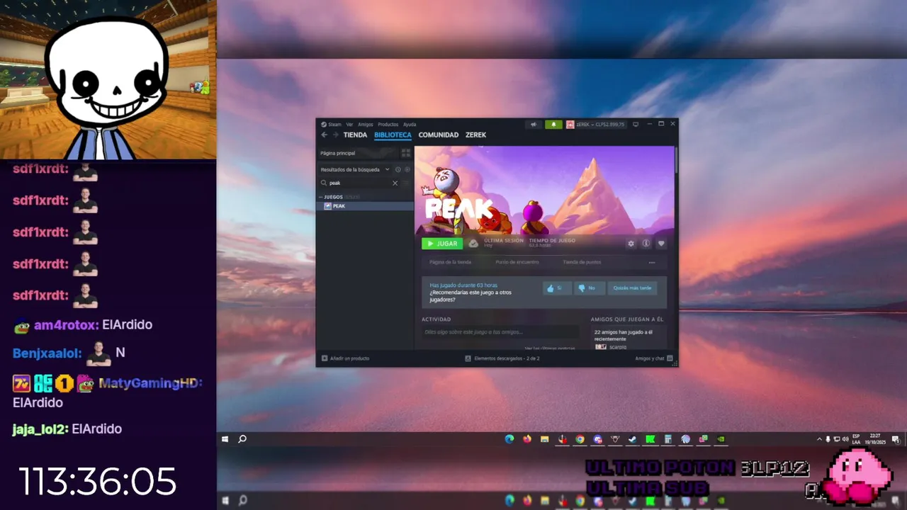Click the PEAK hero banner image

click(544, 190)
